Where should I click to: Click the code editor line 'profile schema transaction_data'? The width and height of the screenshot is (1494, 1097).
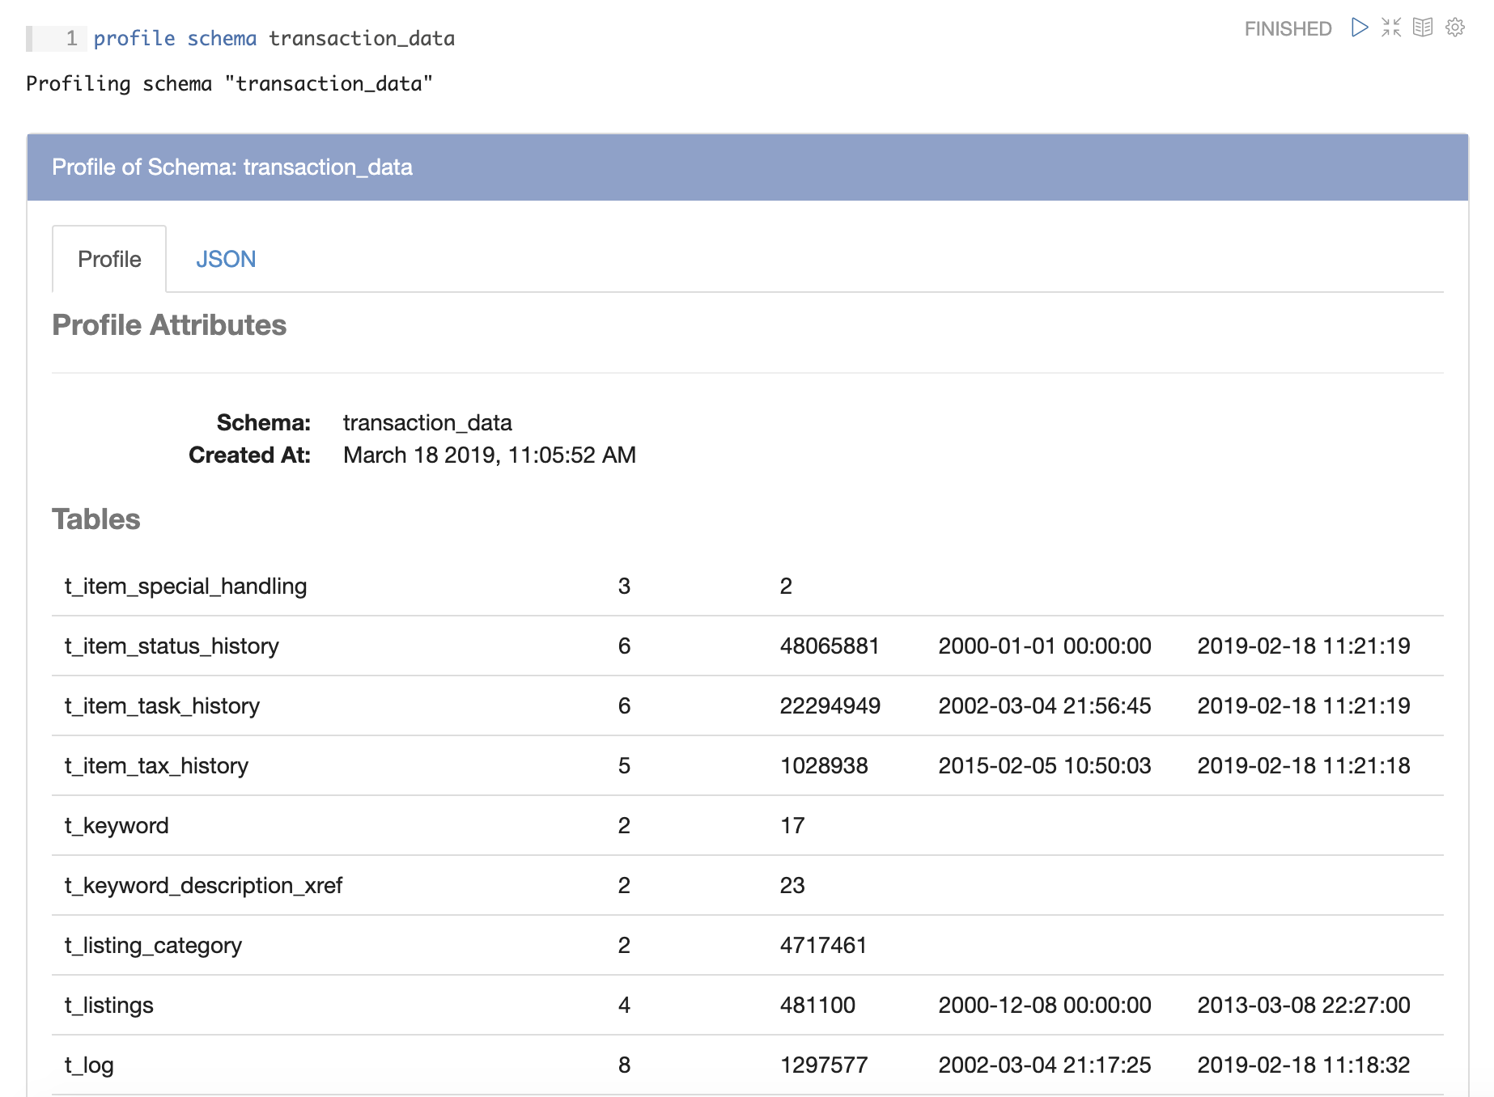coord(274,38)
